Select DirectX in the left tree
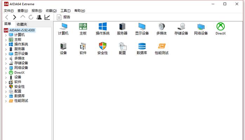245x140 pixels. pyautogui.click(x=19, y=72)
